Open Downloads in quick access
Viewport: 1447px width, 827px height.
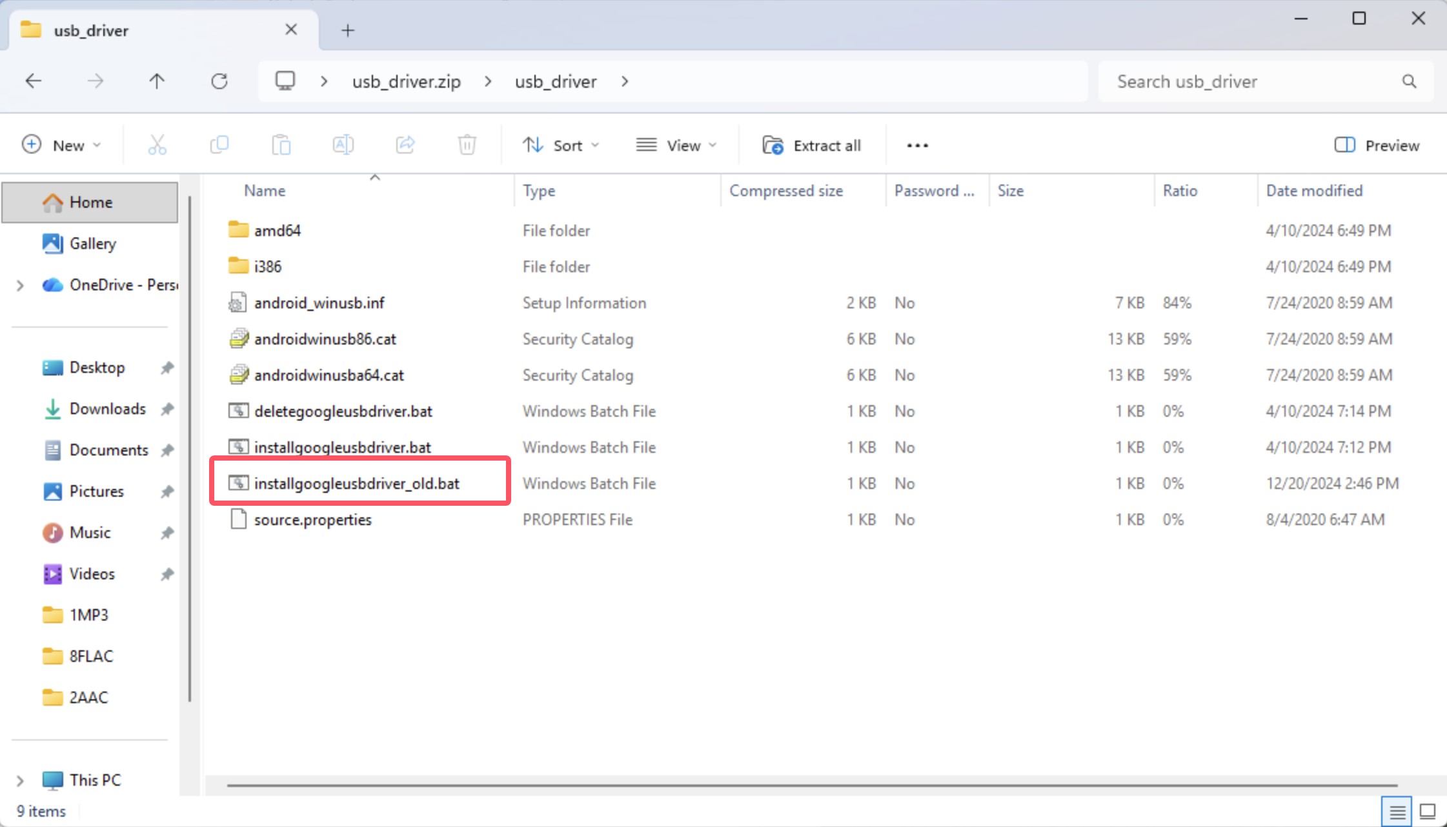pos(90,409)
